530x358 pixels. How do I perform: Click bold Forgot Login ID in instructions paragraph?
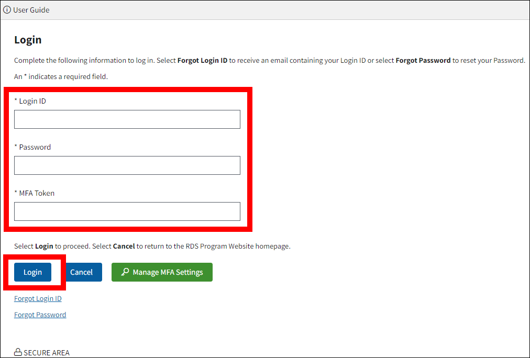[202, 60]
